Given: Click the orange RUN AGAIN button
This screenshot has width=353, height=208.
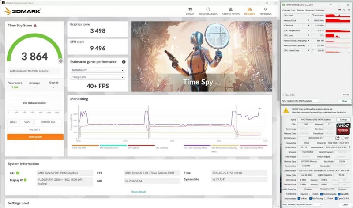Looking at the screenshot, I should [35, 137].
